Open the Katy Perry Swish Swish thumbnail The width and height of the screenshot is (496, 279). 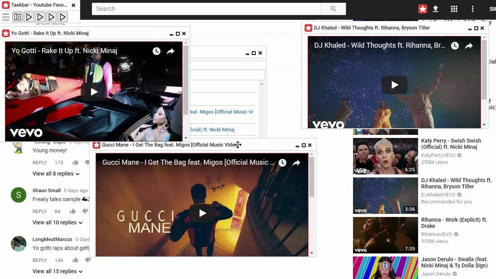(386, 156)
